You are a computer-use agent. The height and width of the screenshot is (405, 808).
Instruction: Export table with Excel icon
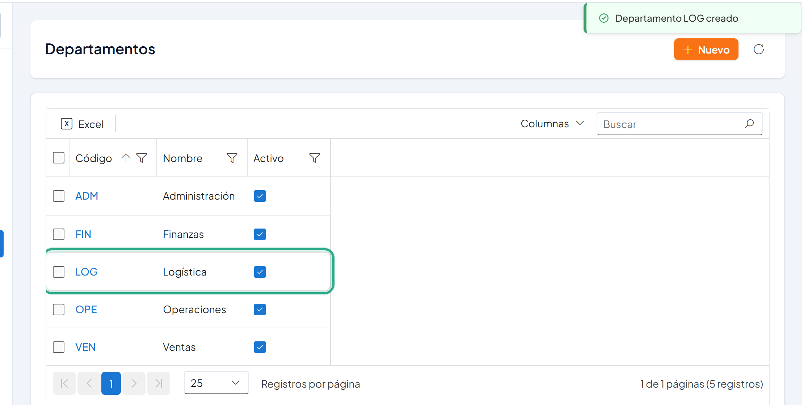[67, 124]
